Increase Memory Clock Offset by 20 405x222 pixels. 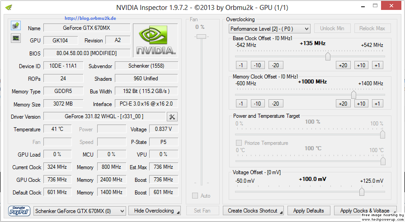343,104
